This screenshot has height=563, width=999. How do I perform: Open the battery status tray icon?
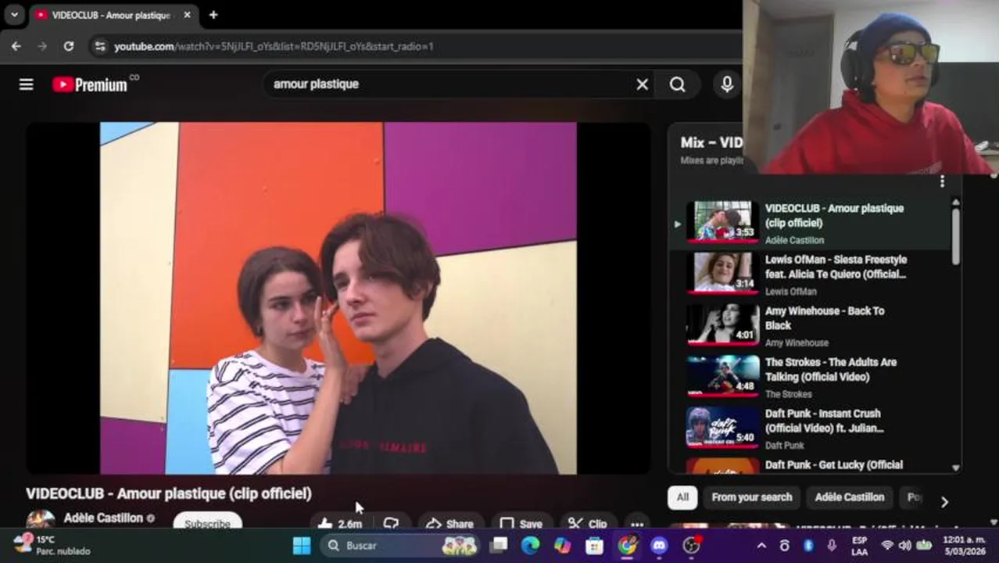coord(924,546)
